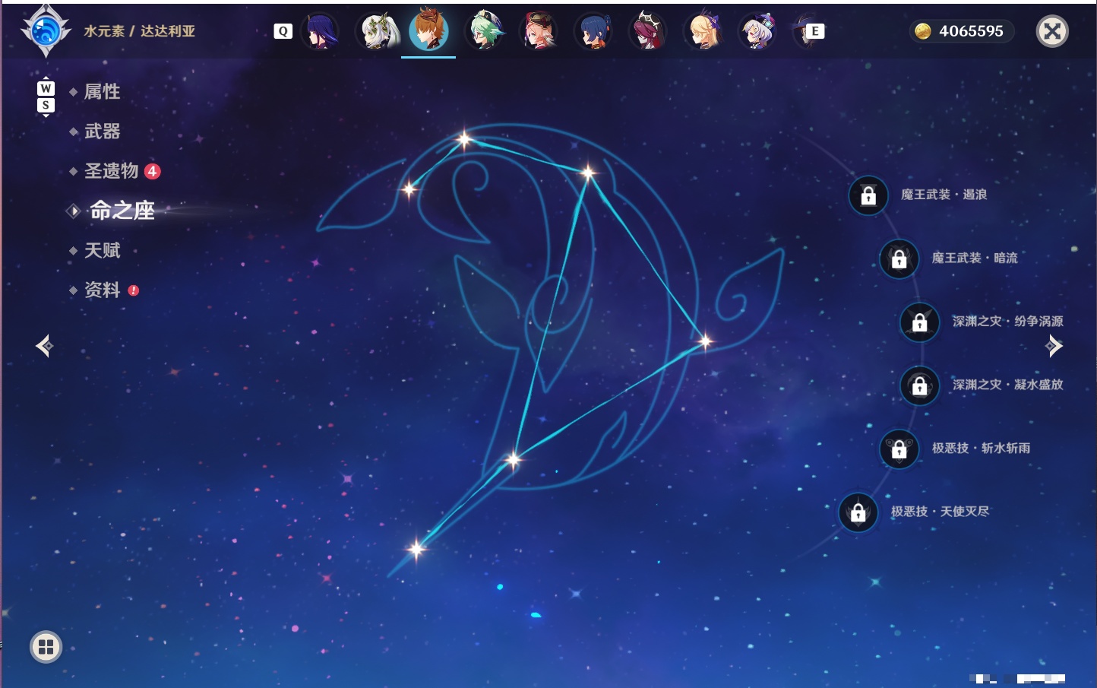Image resolution: width=1097 pixels, height=688 pixels.
Task: Pick the pink-haired avatar with red hat
Action: click(539, 31)
